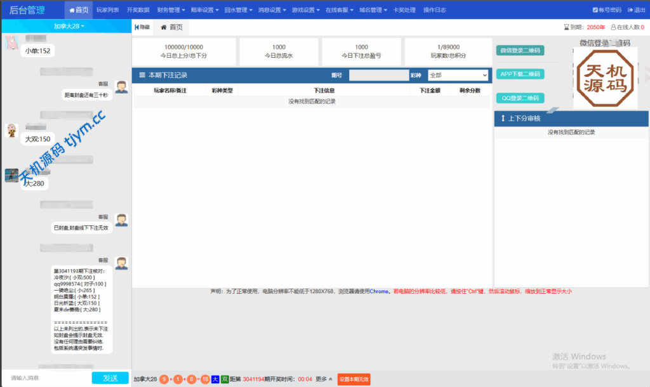The width and height of the screenshot is (650, 387).
Task: Click the 退出 logout icon
Action: pos(630,10)
